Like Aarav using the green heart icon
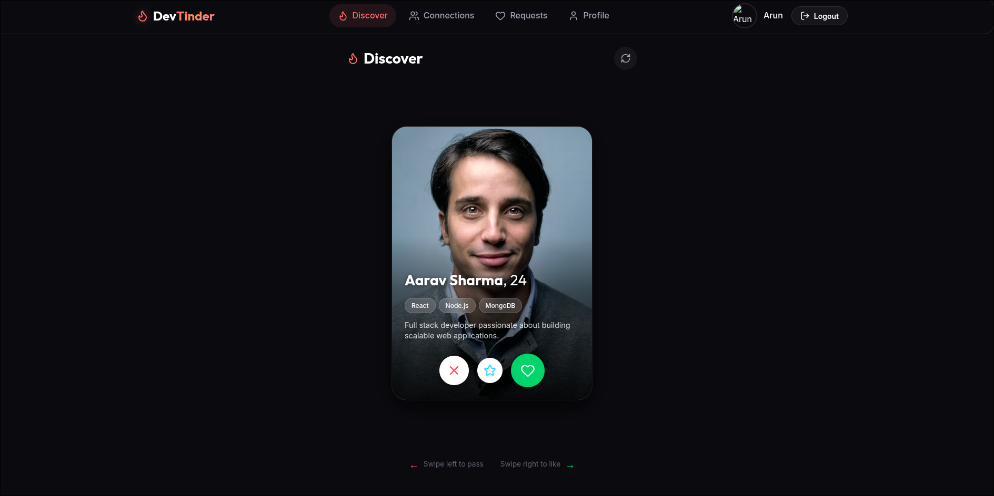The image size is (994, 496). 528,370
